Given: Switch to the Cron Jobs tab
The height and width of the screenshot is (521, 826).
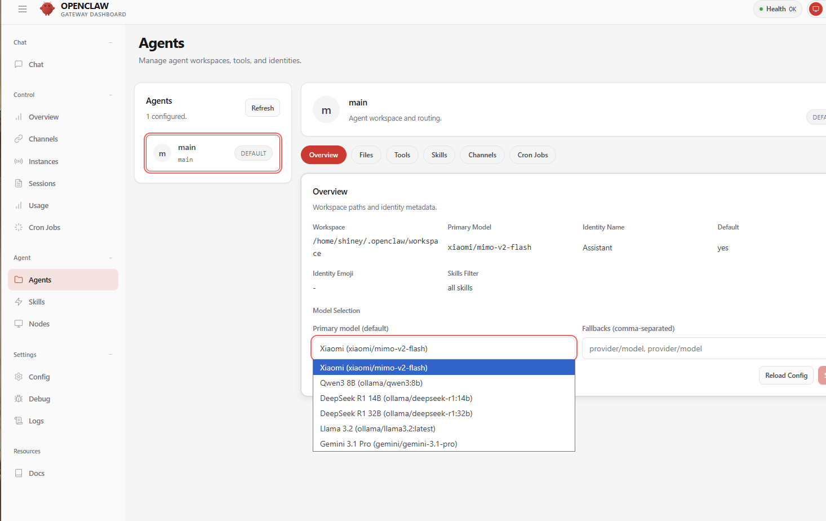Looking at the screenshot, I should pos(532,155).
